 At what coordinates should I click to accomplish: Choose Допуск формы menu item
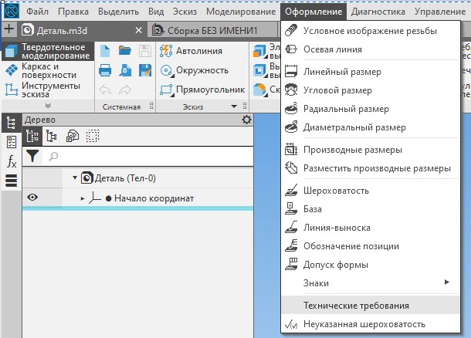[370, 265]
